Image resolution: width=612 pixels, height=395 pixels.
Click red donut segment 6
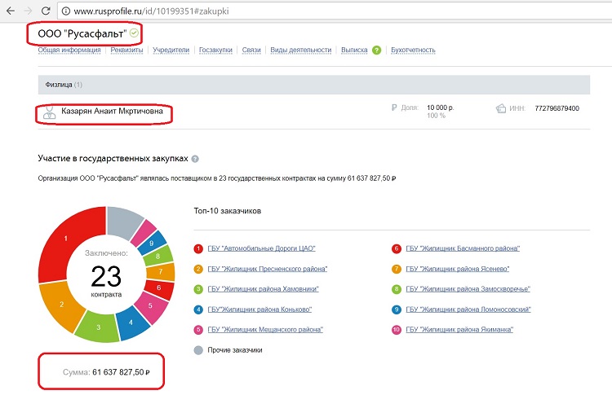(159, 287)
